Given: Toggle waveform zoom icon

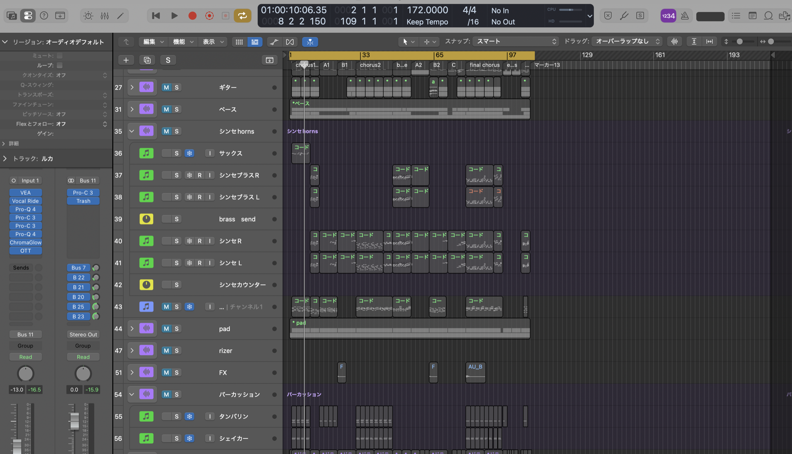Looking at the screenshot, I should (x=674, y=42).
